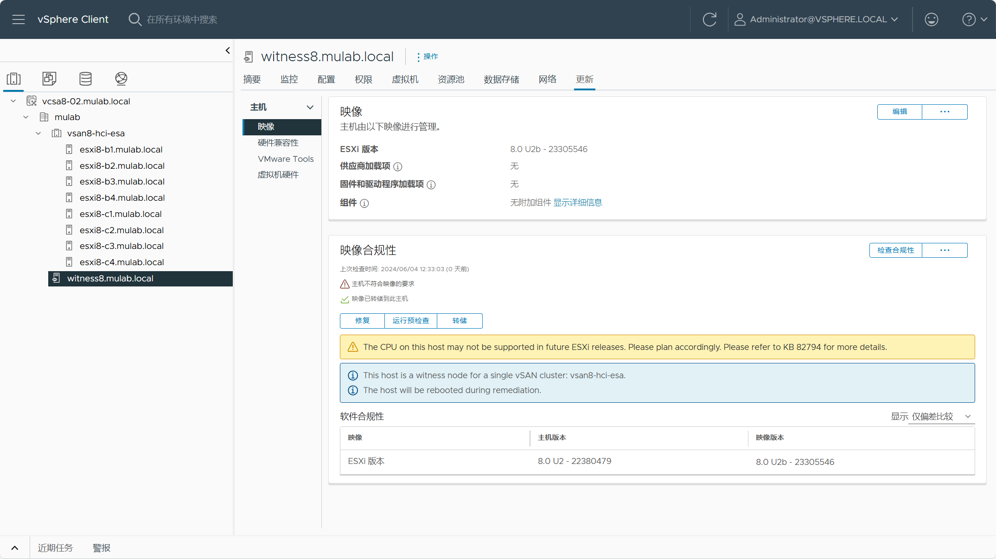The image size is (996, 559).
Task: Click the 运行预检查 button
Action: coord(411,321)
